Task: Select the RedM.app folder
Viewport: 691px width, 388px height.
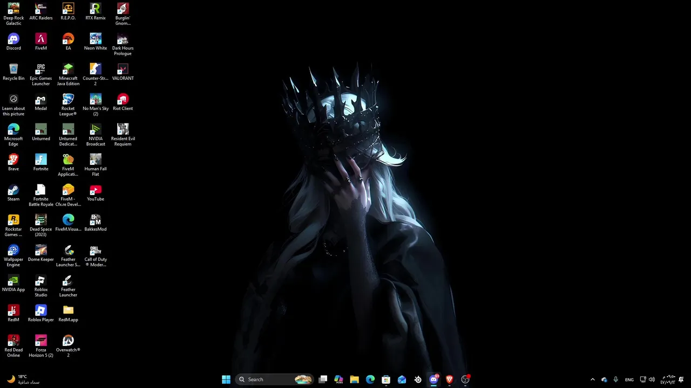Action: (x=68, y=314)
